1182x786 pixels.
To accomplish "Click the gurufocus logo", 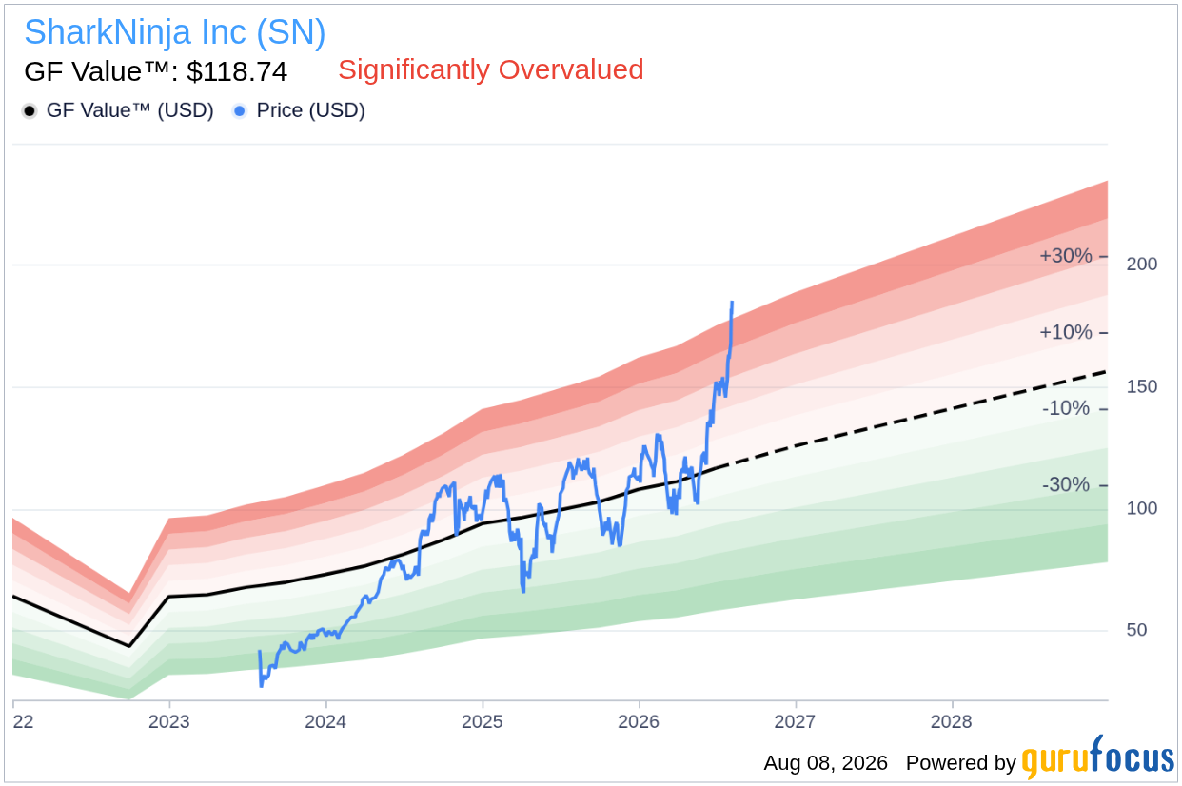I will (1098, 758).
